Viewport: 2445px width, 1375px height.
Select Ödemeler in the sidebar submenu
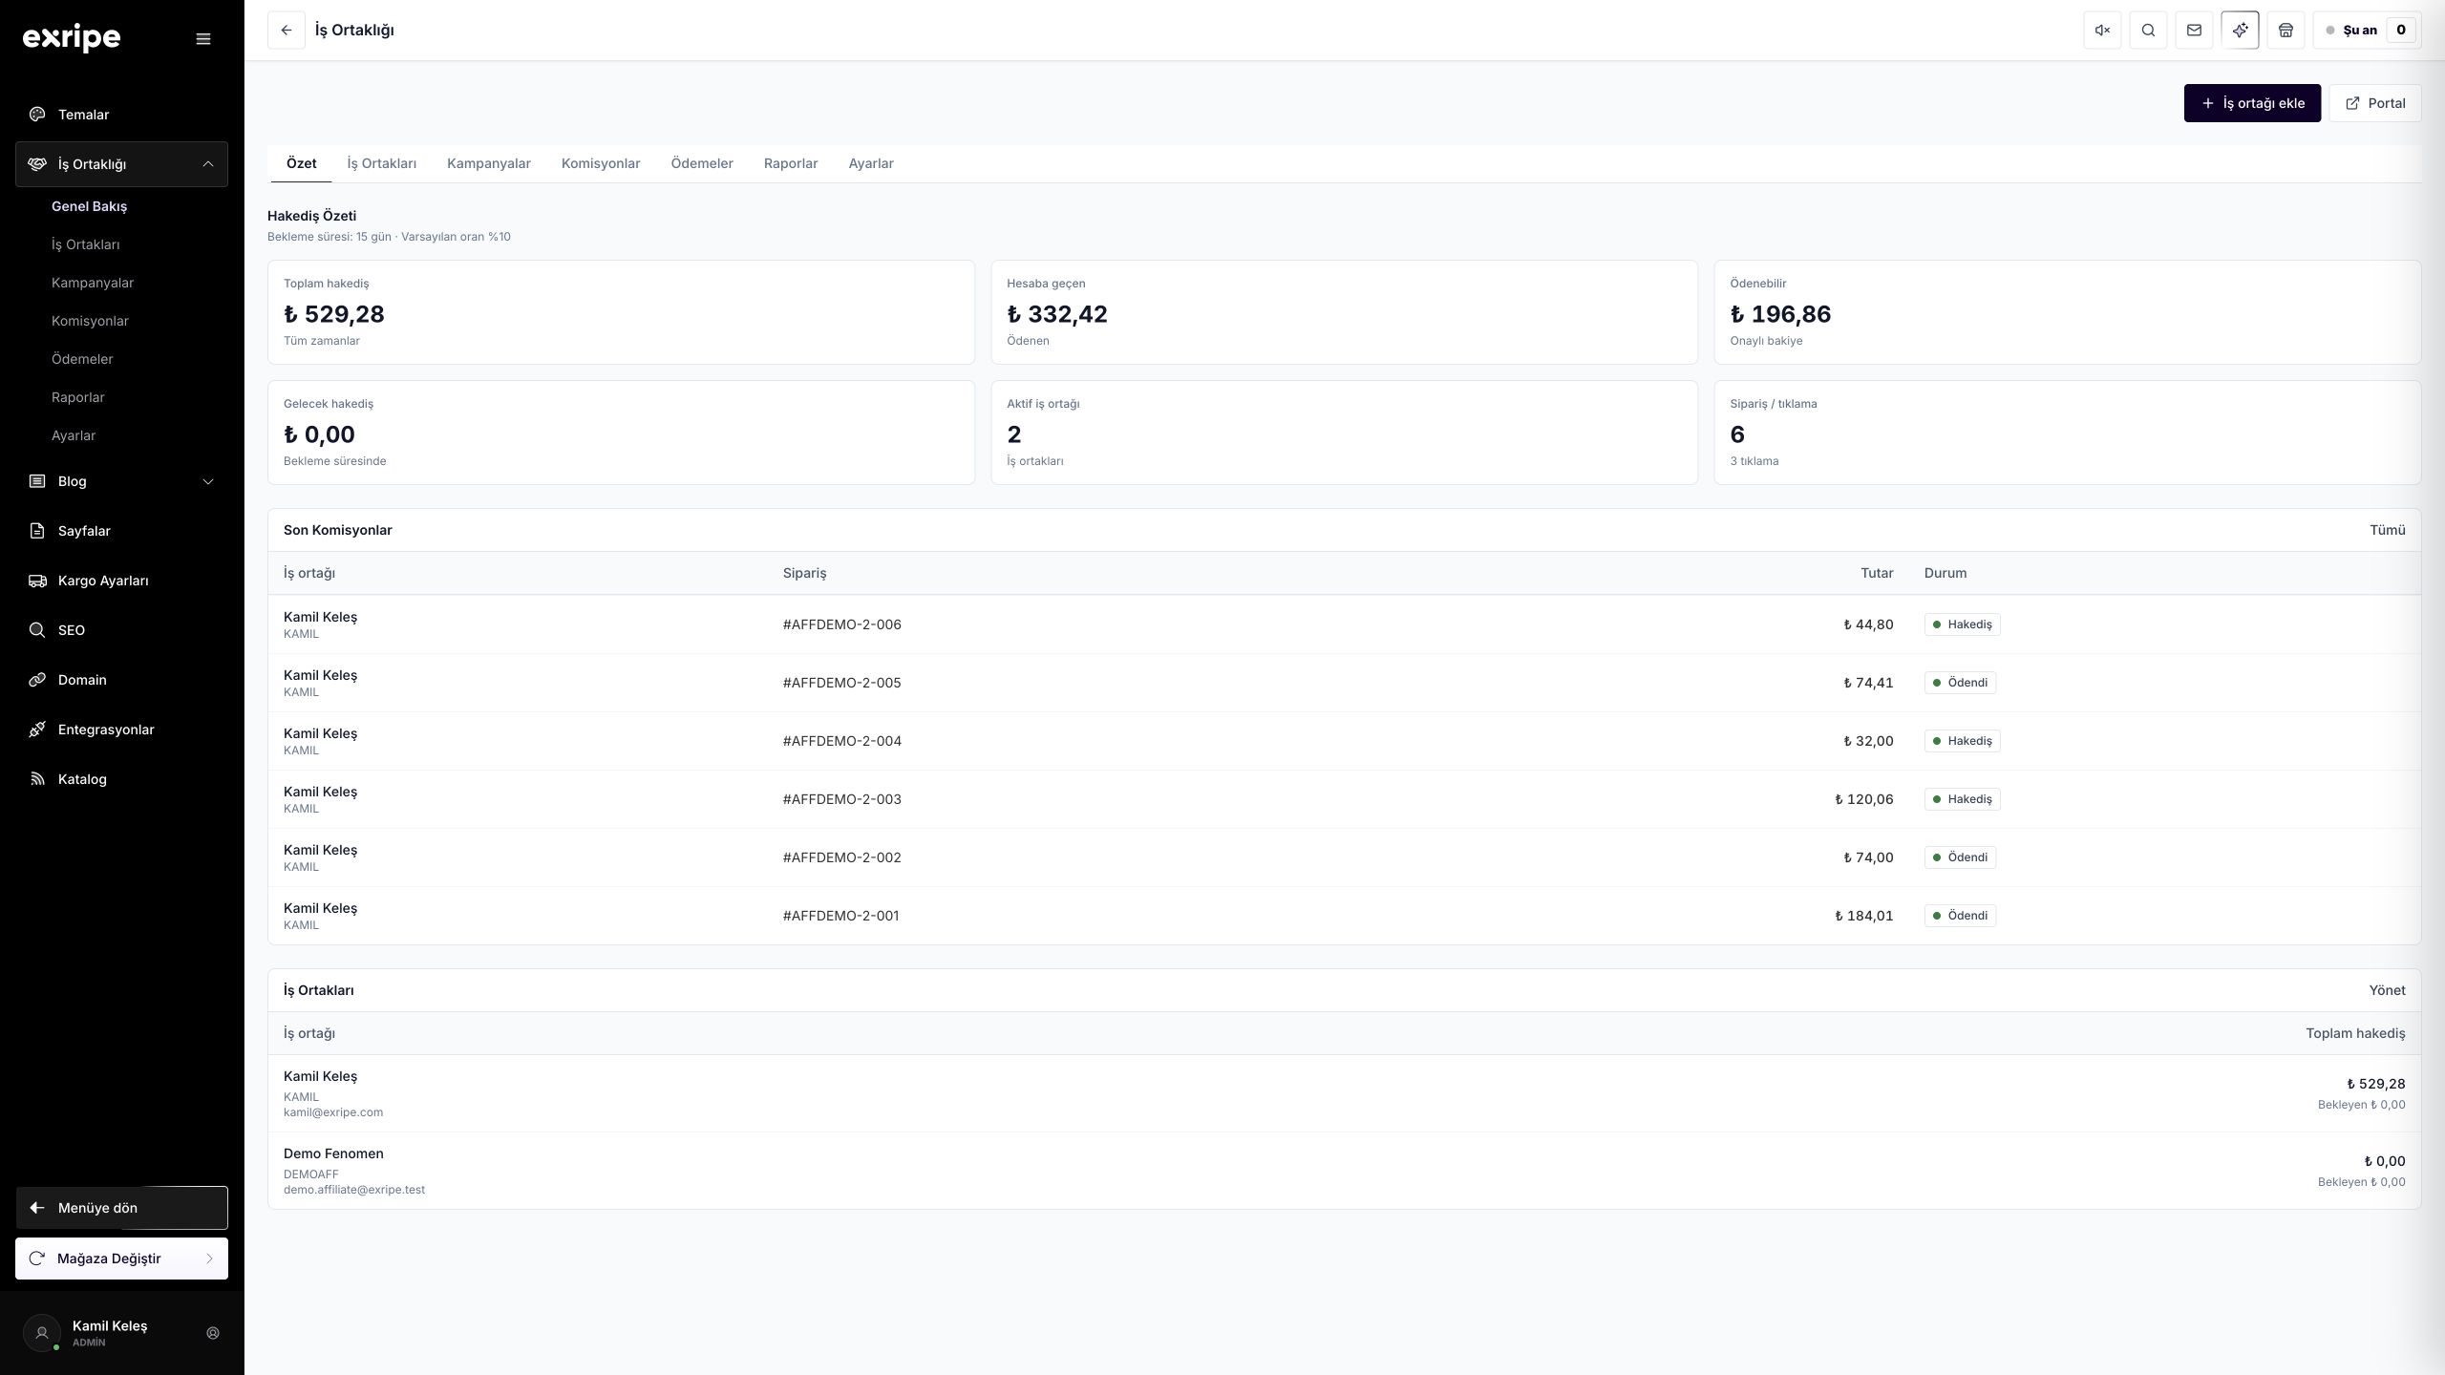[x=82, y=359]
